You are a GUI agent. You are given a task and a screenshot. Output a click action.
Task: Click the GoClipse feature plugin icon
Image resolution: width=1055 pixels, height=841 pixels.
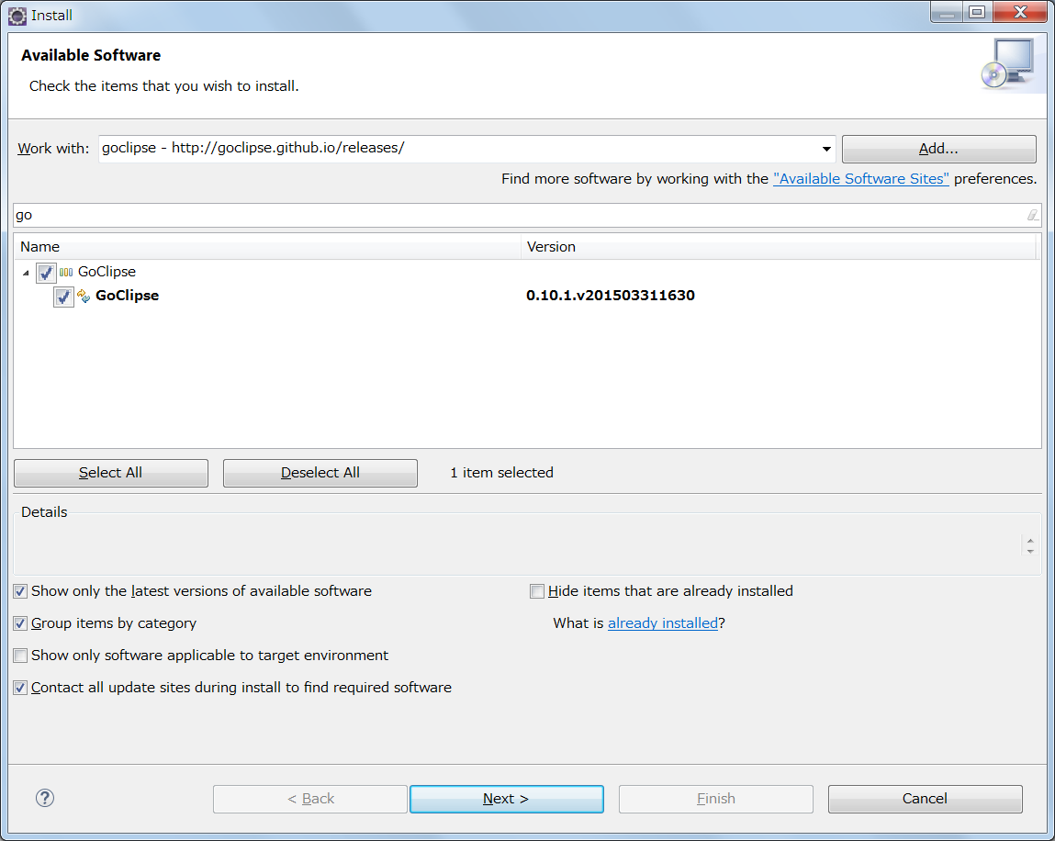tap(84, 296)
